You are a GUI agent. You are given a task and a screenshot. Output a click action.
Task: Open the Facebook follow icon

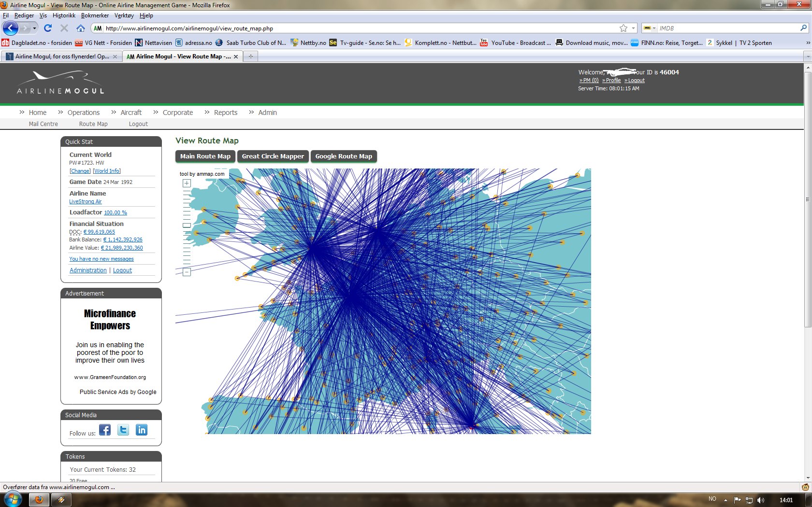click(x=105, y=430)
